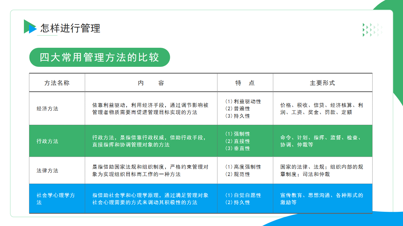
Task: Select the description starting "是指借助国家法规和组织制度"
Action: (150, 171)
